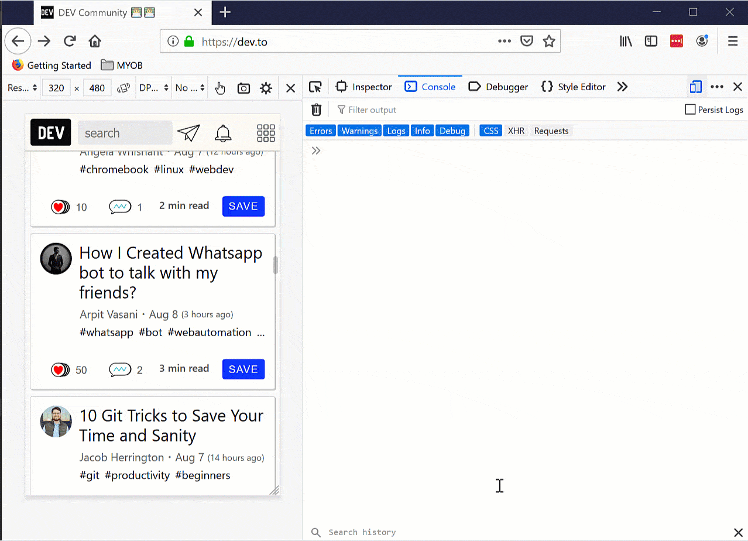This screenshot has width=748, height=541.
Task: Open devtools customize ellipsis menu
Action: [717, 87]
